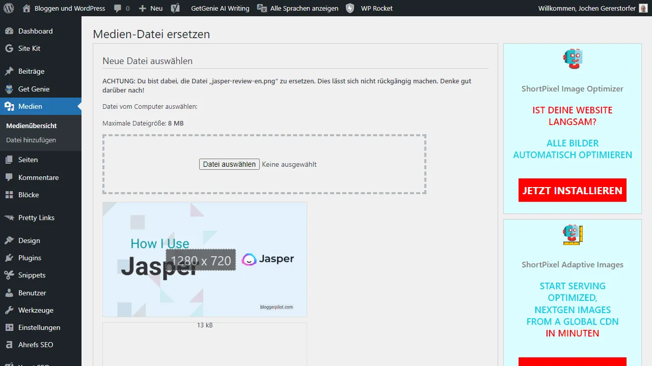Click the ShortPixel Adaptive Images robot icon
The height and width of the screenshot is (366, 652).
[x=573, y=235]
